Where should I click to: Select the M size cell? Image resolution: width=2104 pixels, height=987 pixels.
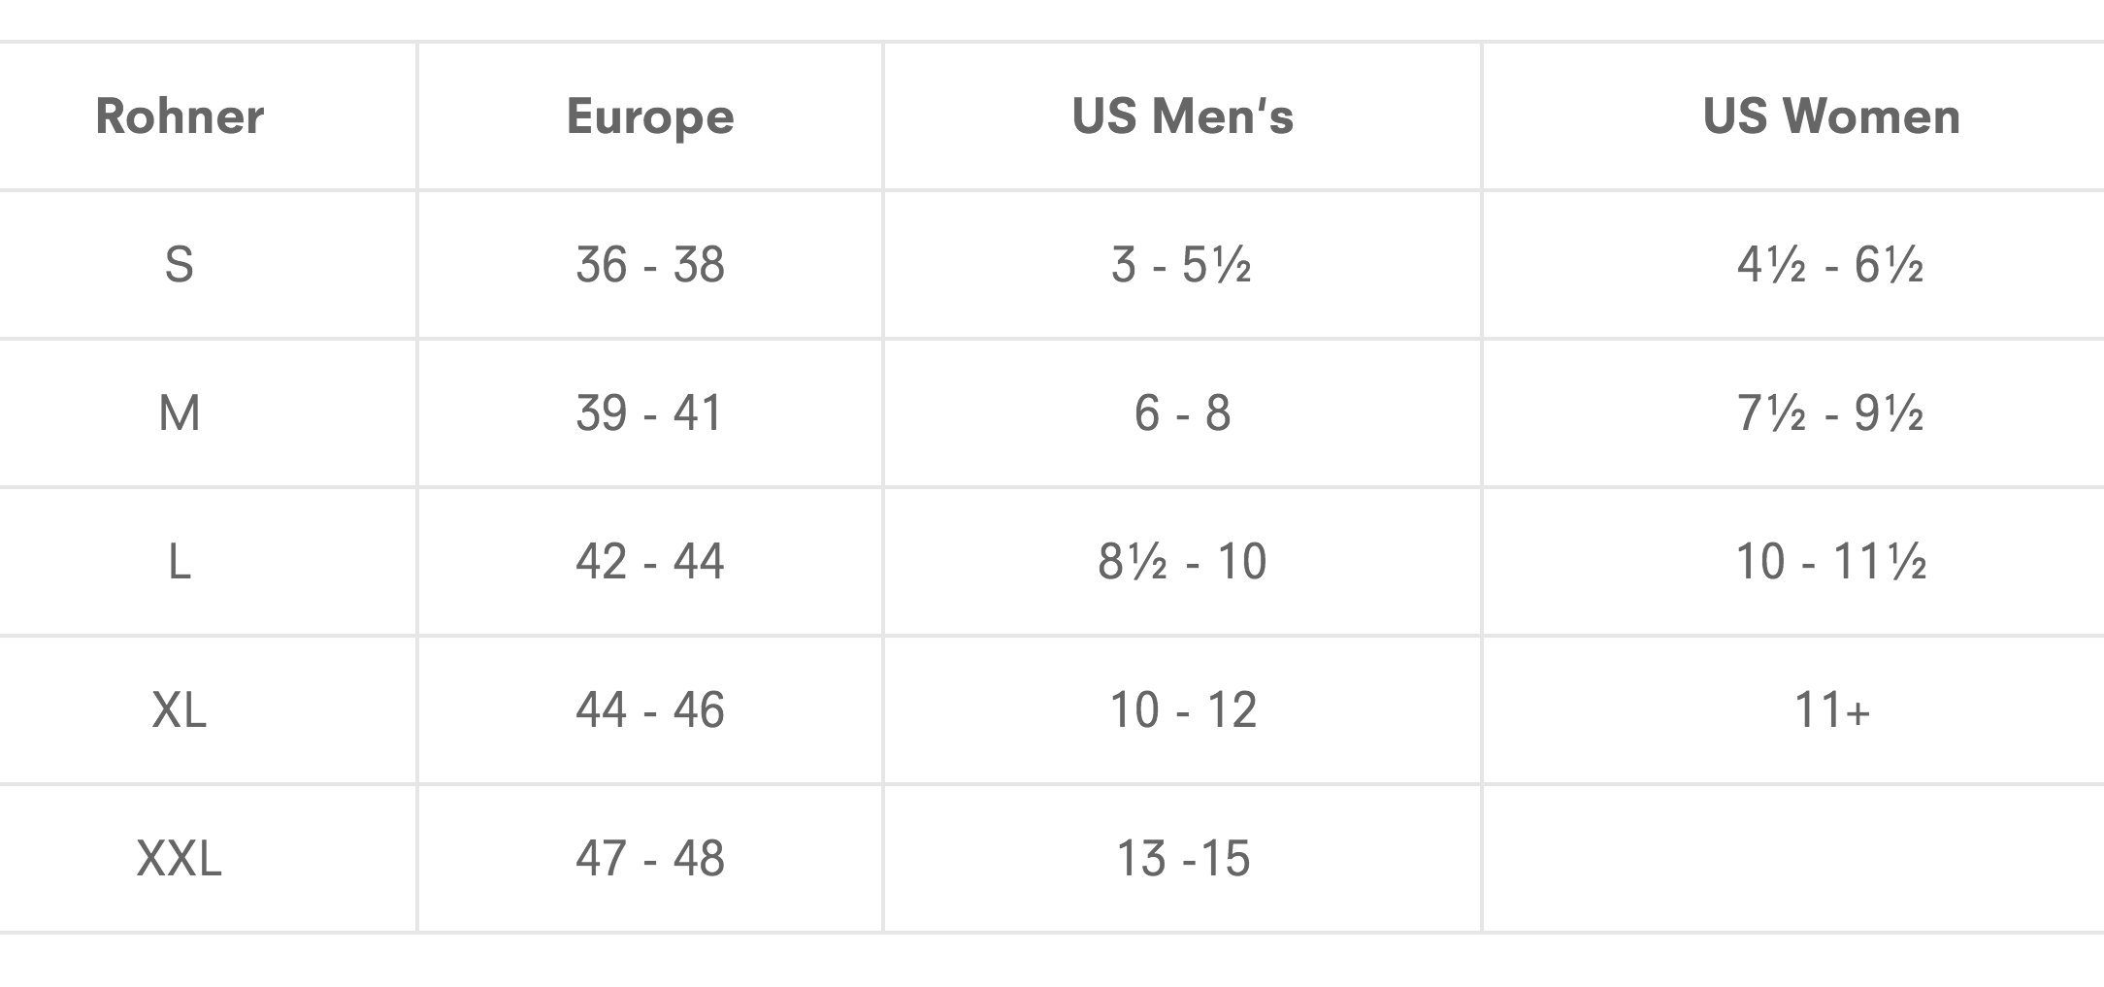coord(180,413)
